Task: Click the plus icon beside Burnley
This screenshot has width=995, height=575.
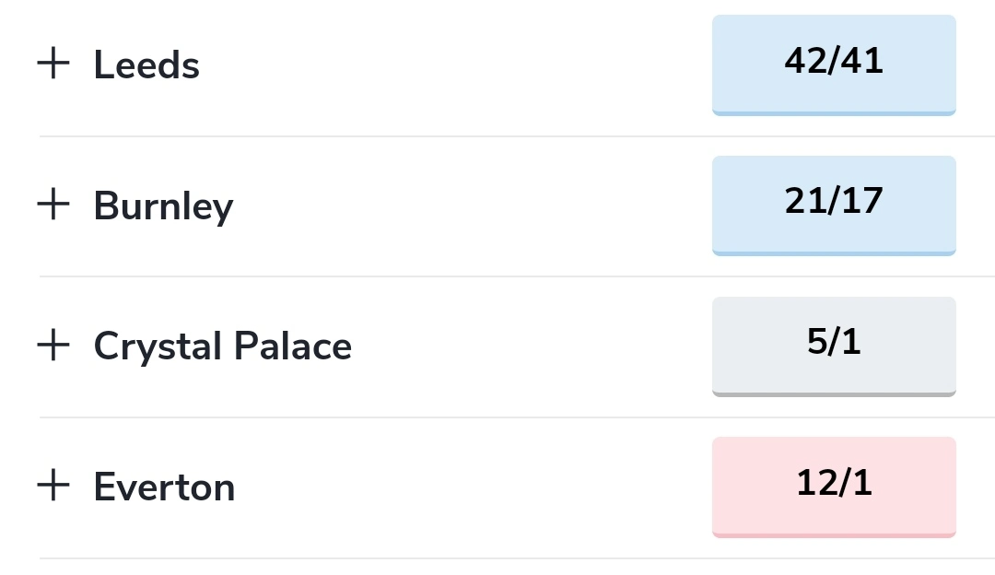Action: pyautogui.click(x=53, y=205)
